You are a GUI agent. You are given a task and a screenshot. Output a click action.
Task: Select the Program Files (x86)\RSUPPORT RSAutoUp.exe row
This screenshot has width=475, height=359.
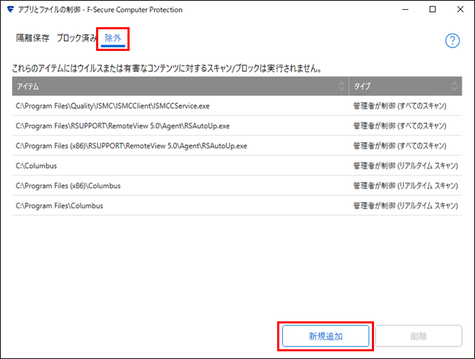point(238,146)
